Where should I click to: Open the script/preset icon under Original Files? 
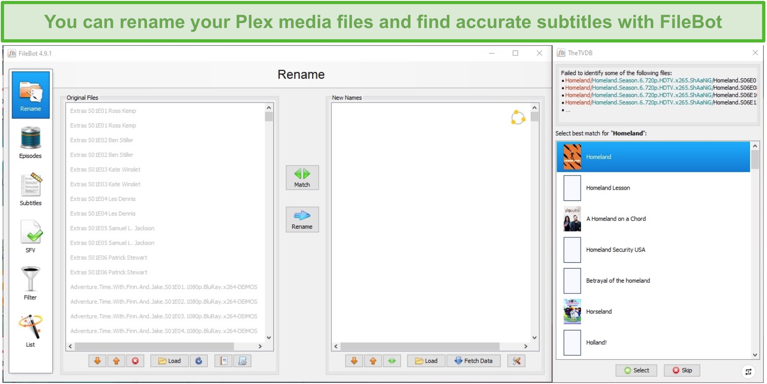pyautogui.click(x=242, y=361)
